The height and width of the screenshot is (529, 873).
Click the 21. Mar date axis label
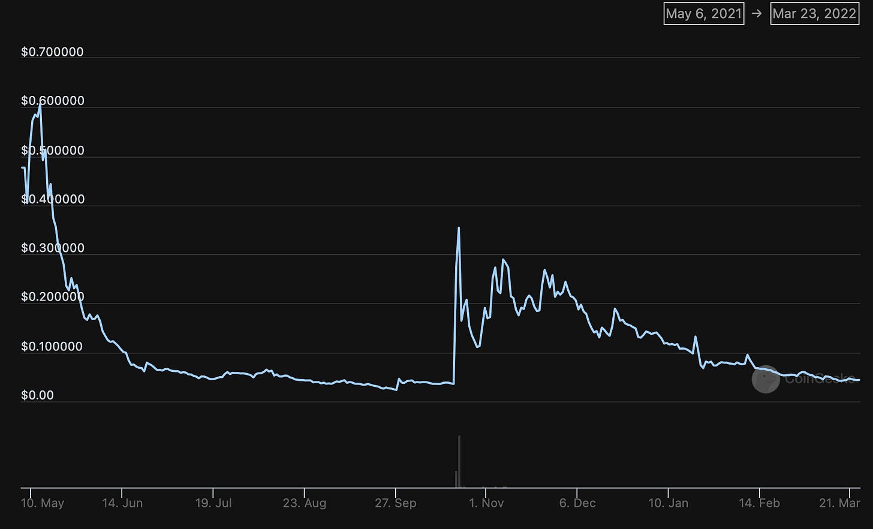[839, 503]
